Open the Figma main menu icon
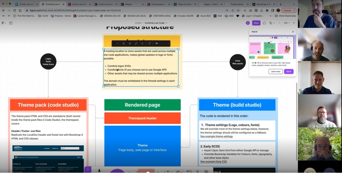342x173 pixels. click(x=3, y=23)
